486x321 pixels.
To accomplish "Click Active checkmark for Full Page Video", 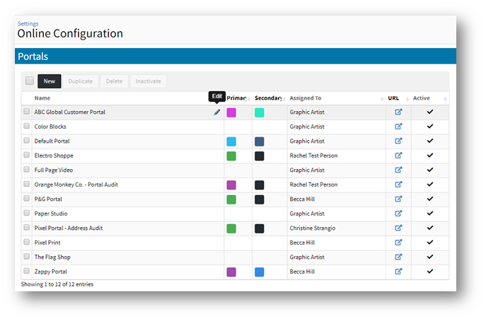I will (x=430, y=170).
